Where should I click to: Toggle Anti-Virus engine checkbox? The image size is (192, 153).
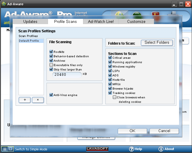[x=51, y=95]
